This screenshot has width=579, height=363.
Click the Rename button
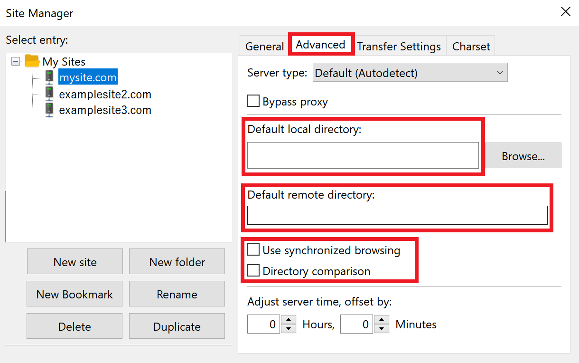click(x=177, y=294)
